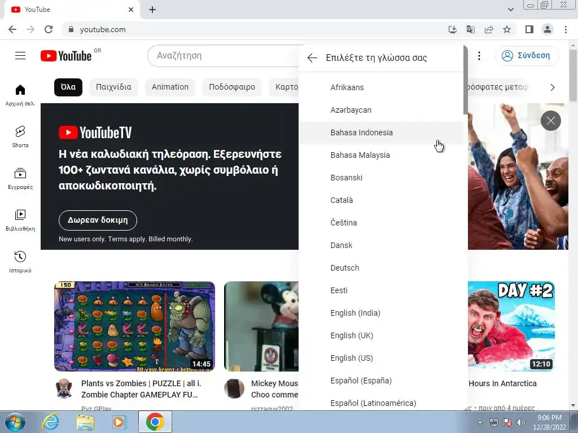This screenshot has height=433, width=578.
Task: Open the Windows Start menu
Action: click(15, 422)
